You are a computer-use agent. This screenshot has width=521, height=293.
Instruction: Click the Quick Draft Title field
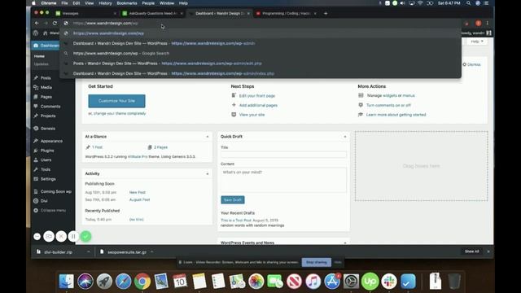point(283,155)
